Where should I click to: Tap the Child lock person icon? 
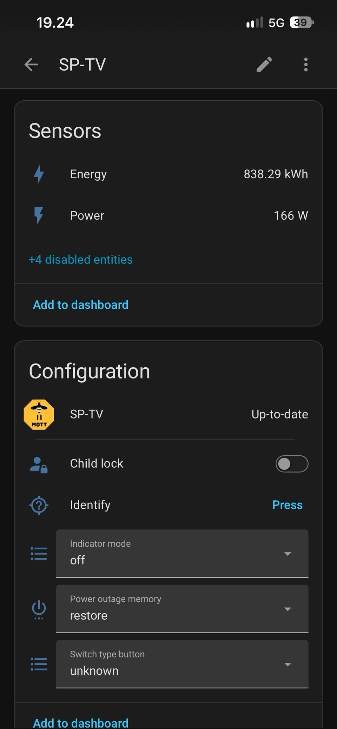coord(39,464)
